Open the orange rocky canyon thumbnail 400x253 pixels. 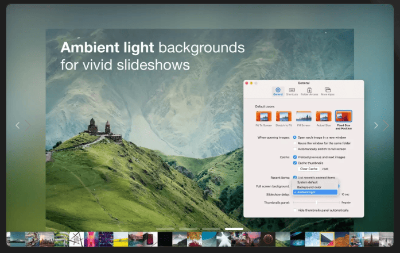(342, 239)
